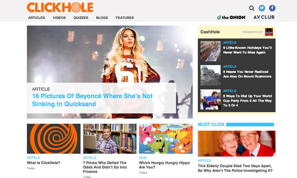Read 16 Pictures Of Beyoncé headline
The image size is (297, 178).
92,100
